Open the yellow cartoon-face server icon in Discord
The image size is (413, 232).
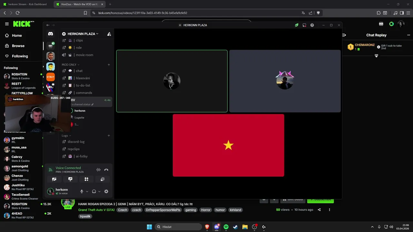coord(50,67)
